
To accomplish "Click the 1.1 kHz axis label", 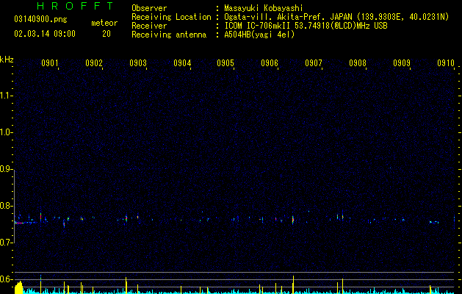I will [x=7, y=96].
